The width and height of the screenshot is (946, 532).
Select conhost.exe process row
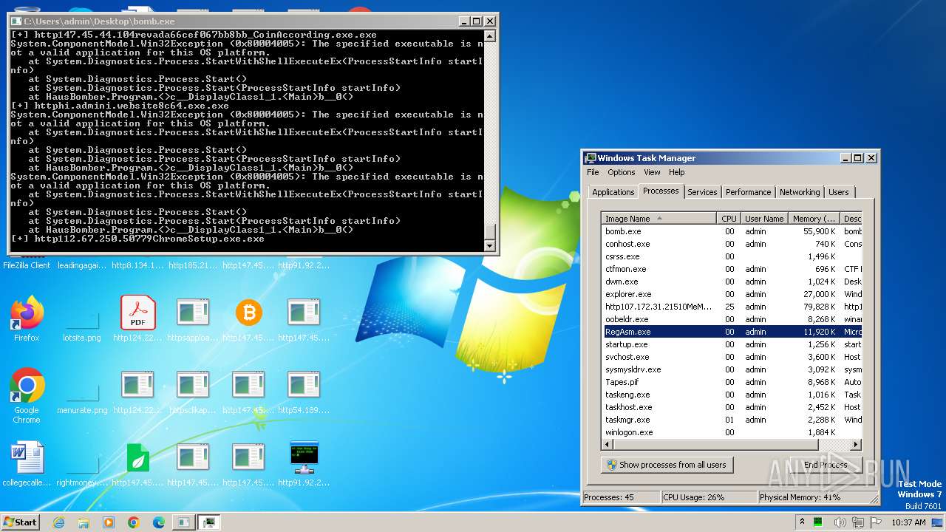click(732, 244)
